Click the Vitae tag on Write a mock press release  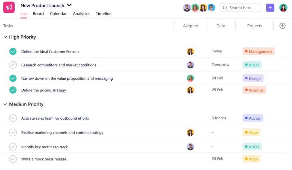(251, 159)
